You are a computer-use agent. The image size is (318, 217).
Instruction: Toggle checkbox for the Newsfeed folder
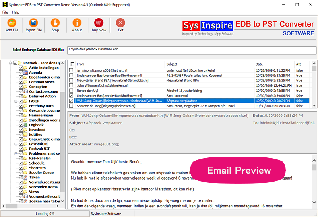tap(21, 130)
